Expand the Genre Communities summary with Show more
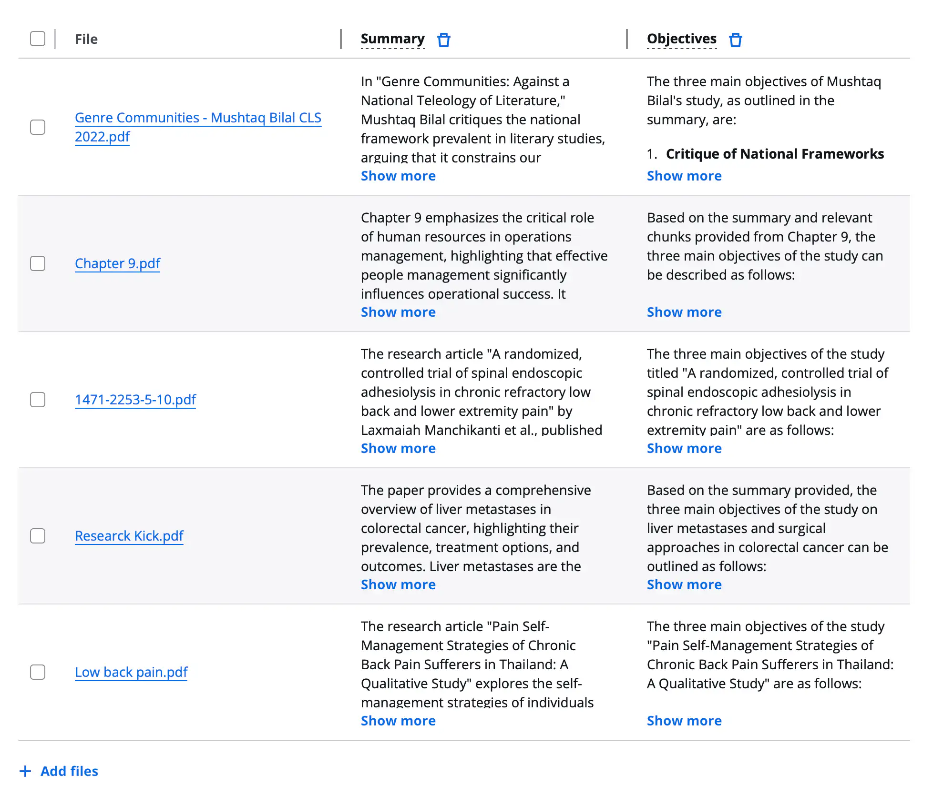Image resolution: width=933 pixels, height=805 pixels. coord(398,176)
